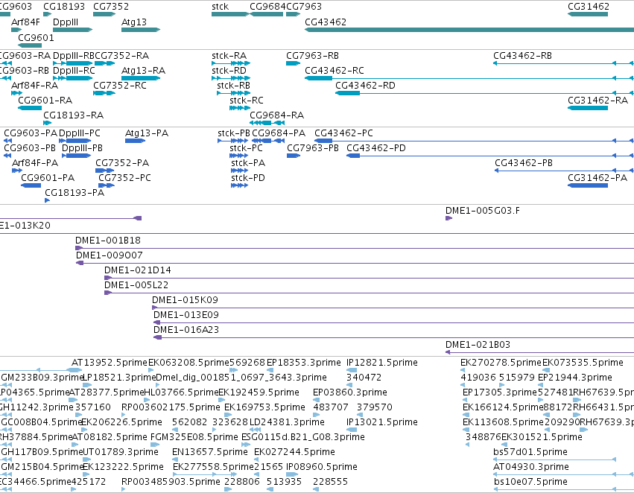Open the CG43462-RC transcript label

(335, 71)
